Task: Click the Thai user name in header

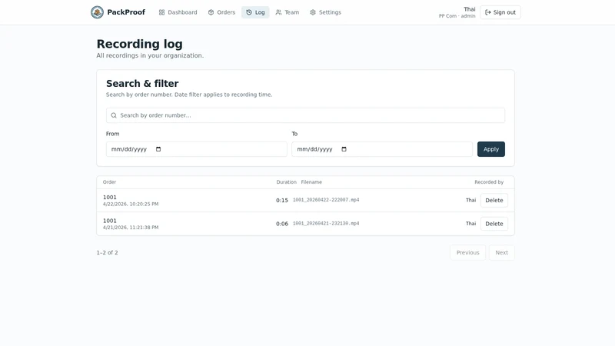Action: pos(470,9)
